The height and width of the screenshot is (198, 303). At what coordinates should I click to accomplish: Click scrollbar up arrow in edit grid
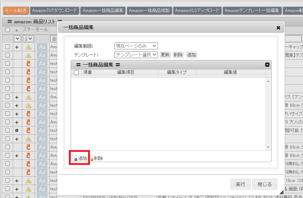[x=268, y=81]
